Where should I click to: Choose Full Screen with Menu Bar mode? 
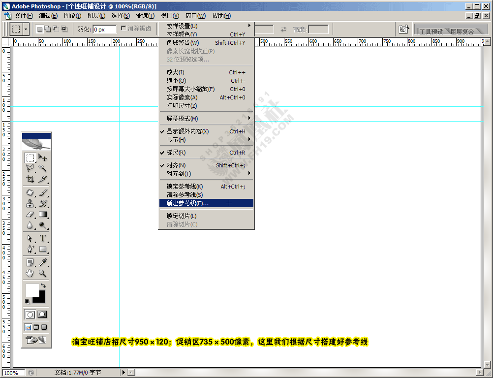click(36, 327)
